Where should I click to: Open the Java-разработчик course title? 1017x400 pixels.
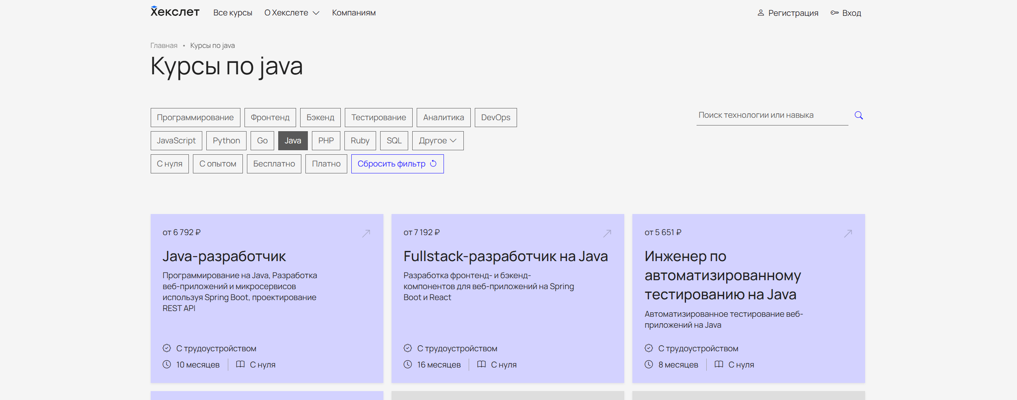click(x=224, y=256)
